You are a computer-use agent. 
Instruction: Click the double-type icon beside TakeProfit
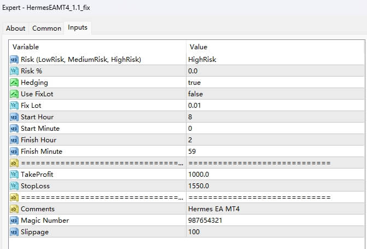pyautogui.click(x=14, y=175)
